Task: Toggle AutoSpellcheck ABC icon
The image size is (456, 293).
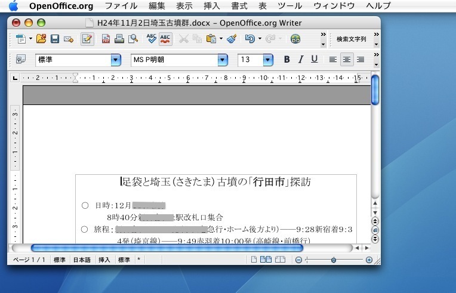Action: (165, 39)
